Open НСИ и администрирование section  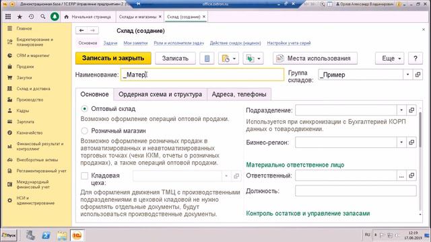(35, 200)
